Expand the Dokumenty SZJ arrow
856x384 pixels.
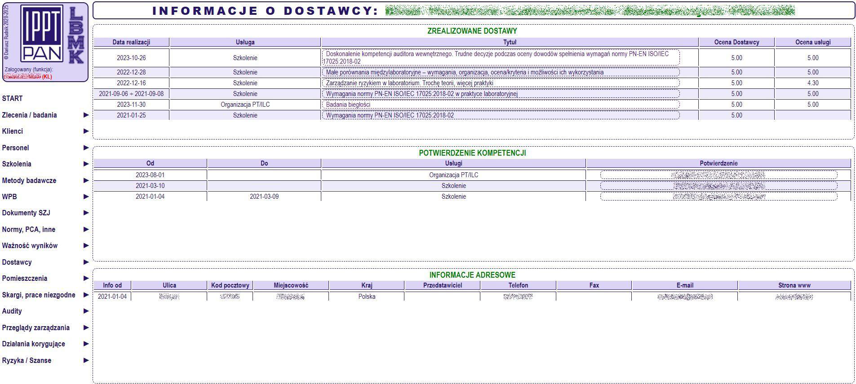[x=86, y=213]
